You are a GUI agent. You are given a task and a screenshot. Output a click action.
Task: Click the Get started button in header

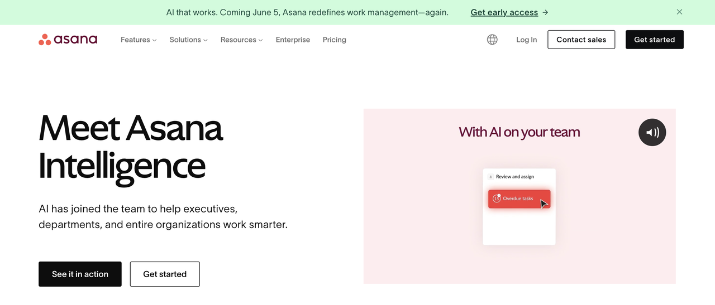(654, 40)
